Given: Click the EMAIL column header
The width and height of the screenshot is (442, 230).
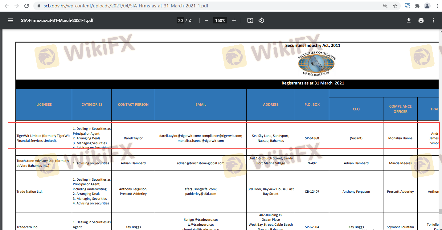Looking at the screenshot, I should 201,105.
